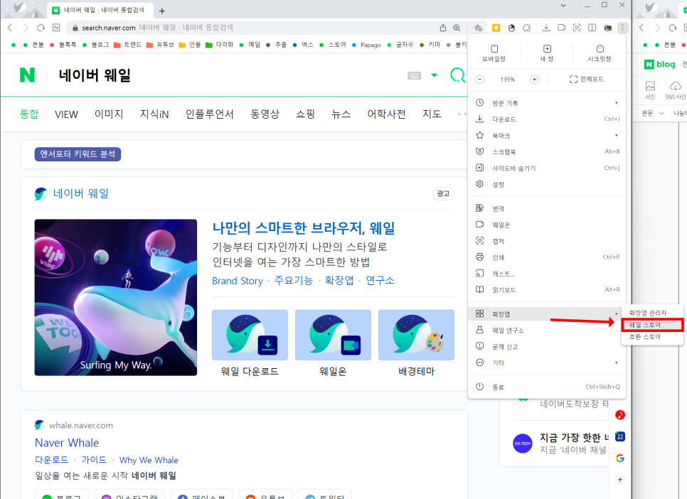687x499 pixels.
Task: Click the address bar URL field
Action: click(x=253, y=28)
